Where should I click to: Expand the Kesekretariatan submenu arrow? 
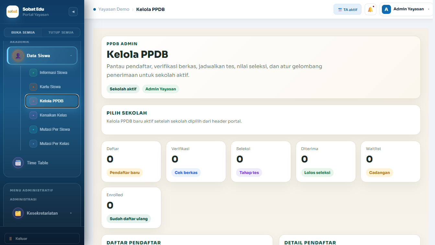pyautogui.click(x=71, y=213)
